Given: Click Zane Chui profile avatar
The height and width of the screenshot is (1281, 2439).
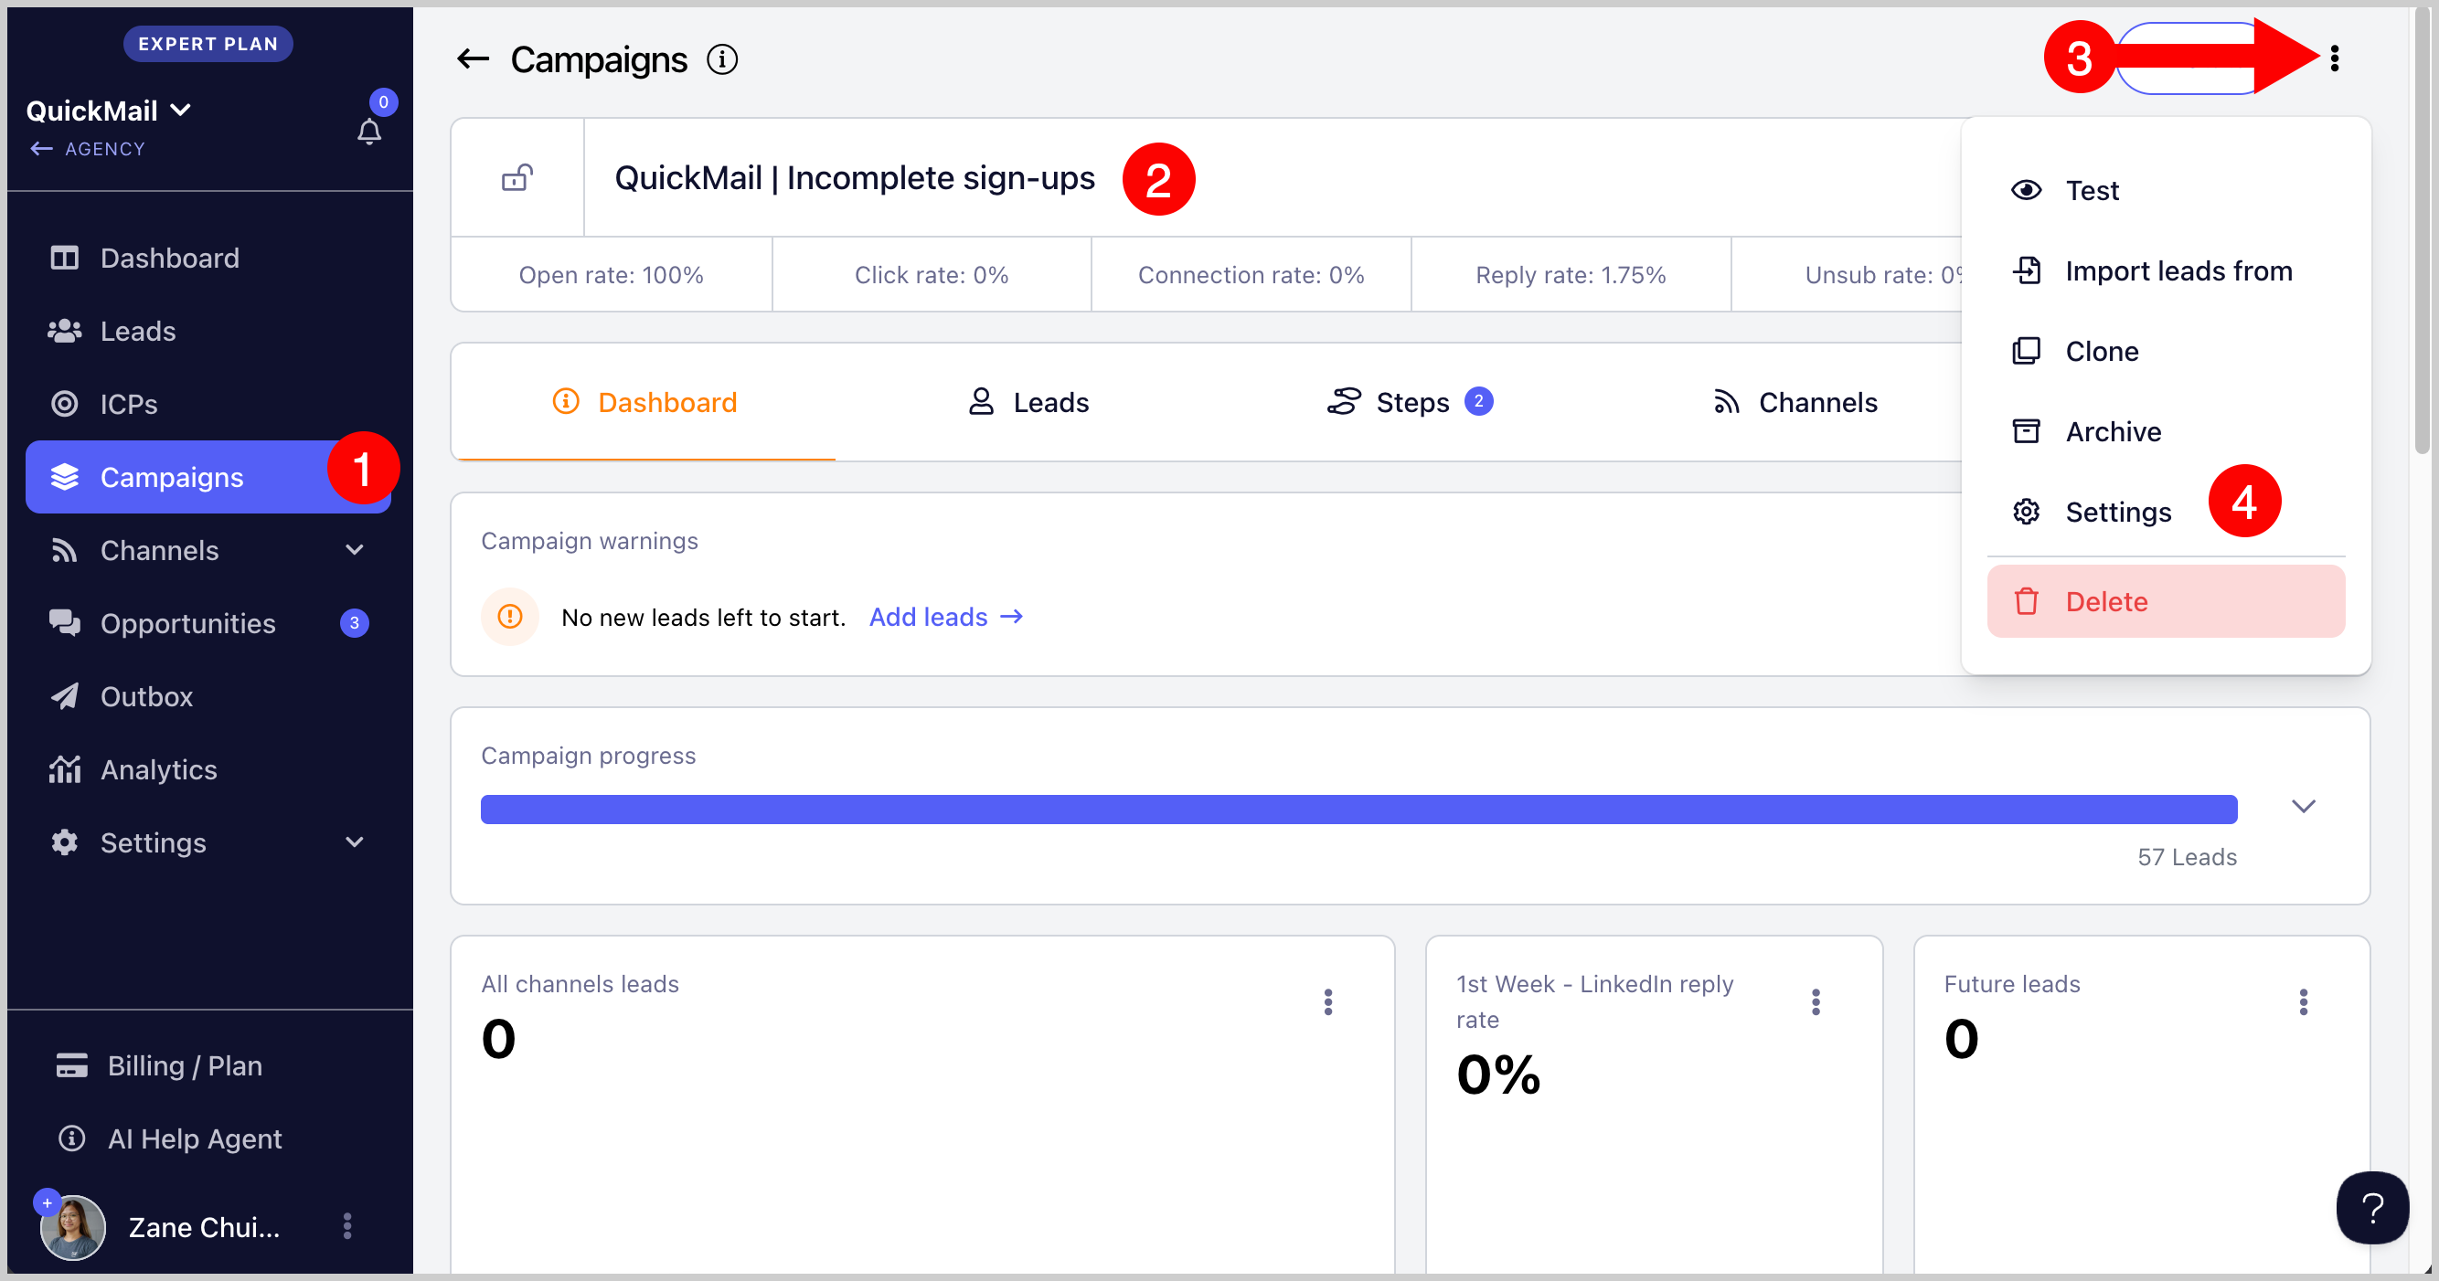Looking at the screenshot, I should tap(72, 1227).
